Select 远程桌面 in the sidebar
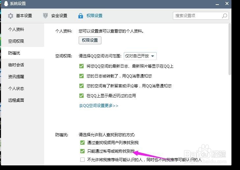 23,100
